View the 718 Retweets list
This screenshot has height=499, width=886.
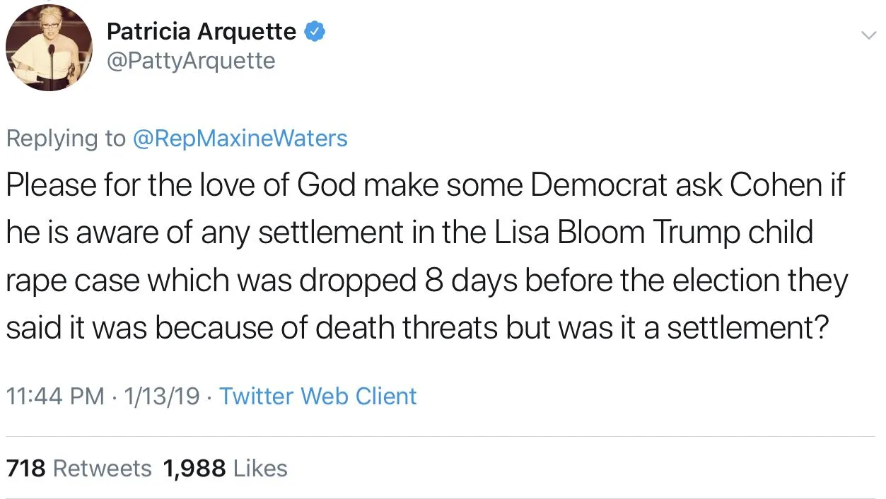[78, 468]
